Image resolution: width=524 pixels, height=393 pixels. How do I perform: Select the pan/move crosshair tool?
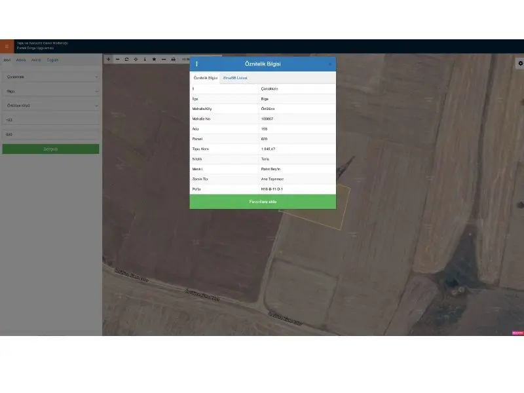[x=136, y=59]
